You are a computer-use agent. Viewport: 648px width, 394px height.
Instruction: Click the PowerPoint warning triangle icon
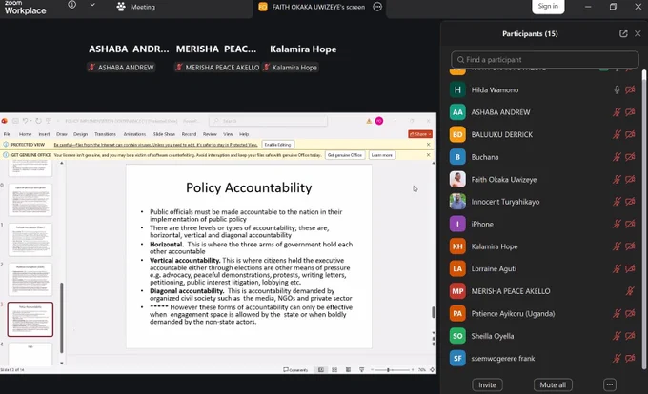click(x=369, y=121)
